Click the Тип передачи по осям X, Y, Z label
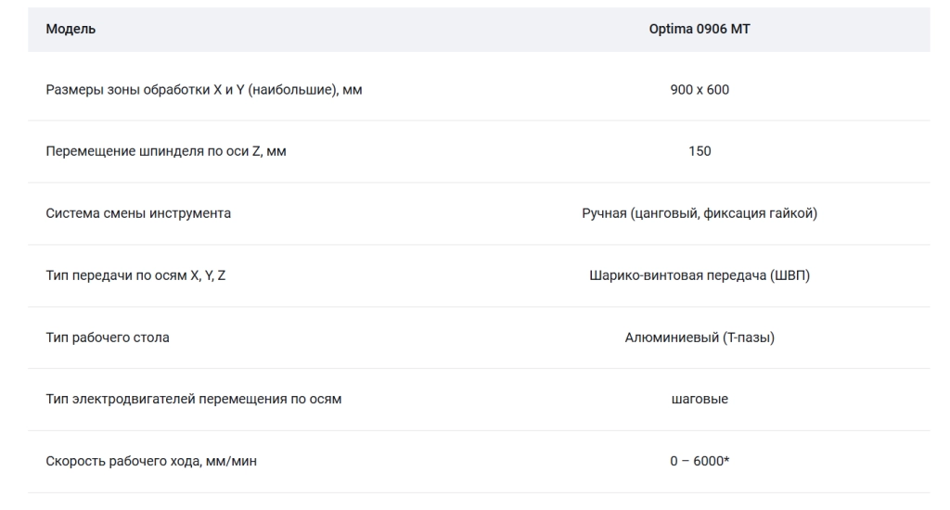950x510 pixels. [x=135, y=275]
